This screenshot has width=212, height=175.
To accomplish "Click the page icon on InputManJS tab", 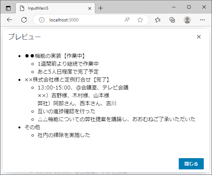I will point(22,8).
